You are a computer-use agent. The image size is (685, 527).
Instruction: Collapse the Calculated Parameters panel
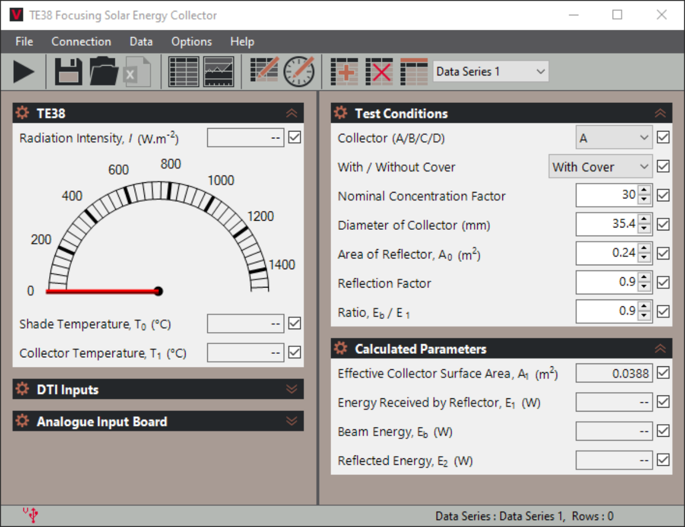pyautogui.click(x=660, y=348)
